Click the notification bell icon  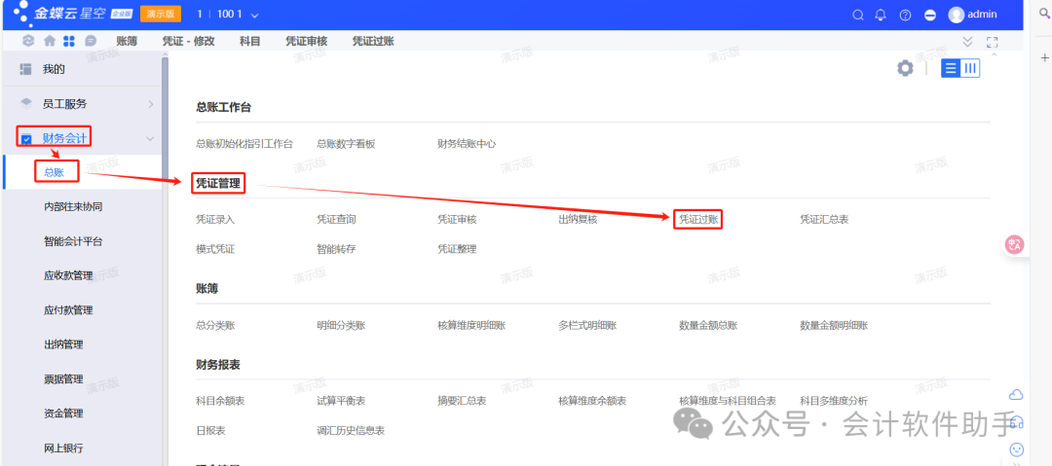pos(881,15)
